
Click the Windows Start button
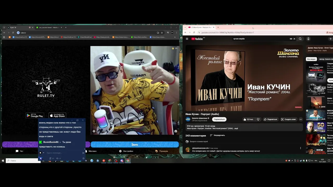pyautogui.click(x=3, y=161)
